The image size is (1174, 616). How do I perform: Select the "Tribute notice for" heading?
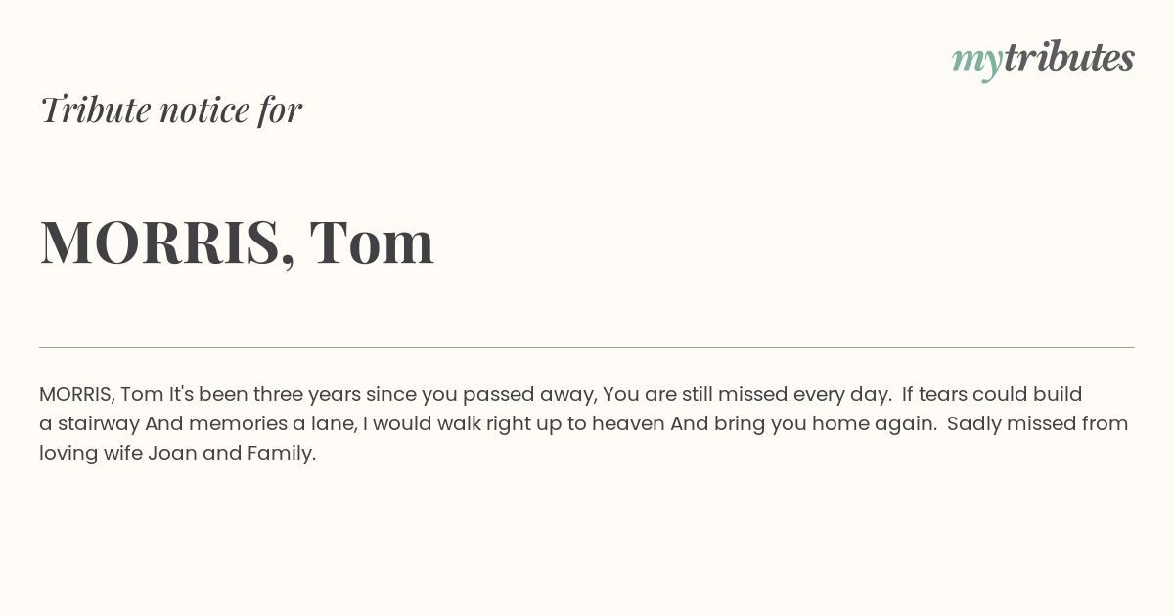click(171, 110)
